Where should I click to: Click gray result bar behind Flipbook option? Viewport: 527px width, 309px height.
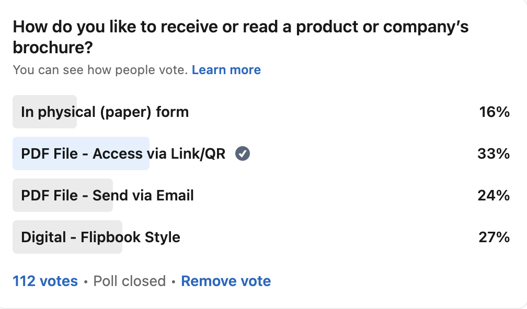[16, 237]
